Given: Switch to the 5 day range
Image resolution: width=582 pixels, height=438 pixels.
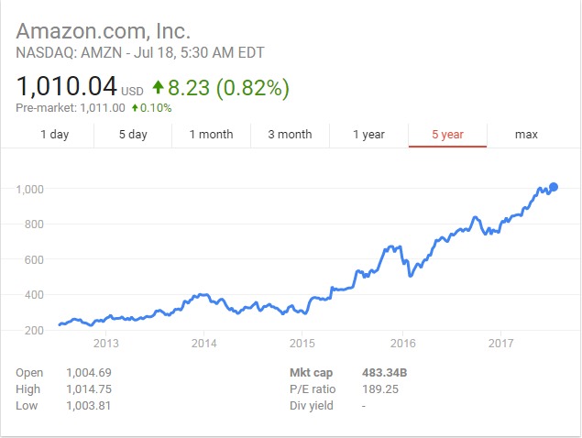Looking at the screenshot, I should point(133,135).
